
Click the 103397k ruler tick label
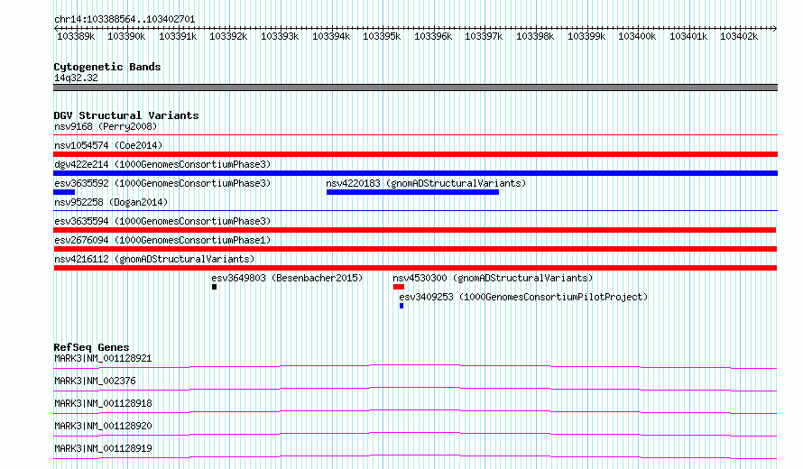point(484,36)
